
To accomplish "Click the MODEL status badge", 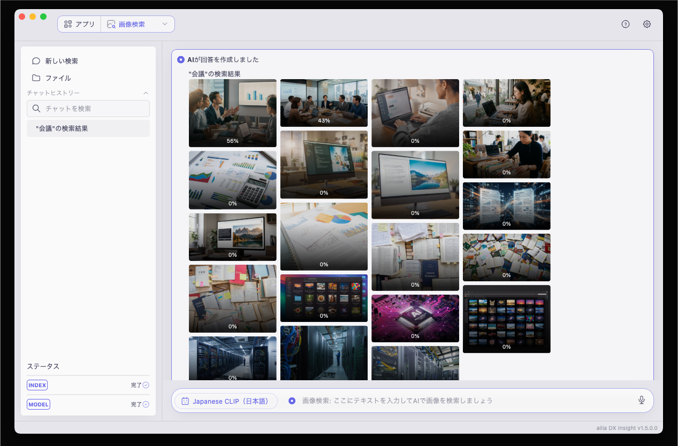I will (x=39, y=404).
